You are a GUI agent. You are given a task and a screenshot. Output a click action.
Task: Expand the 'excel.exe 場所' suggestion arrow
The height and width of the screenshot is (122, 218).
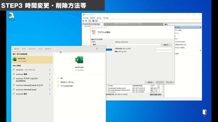50,74
